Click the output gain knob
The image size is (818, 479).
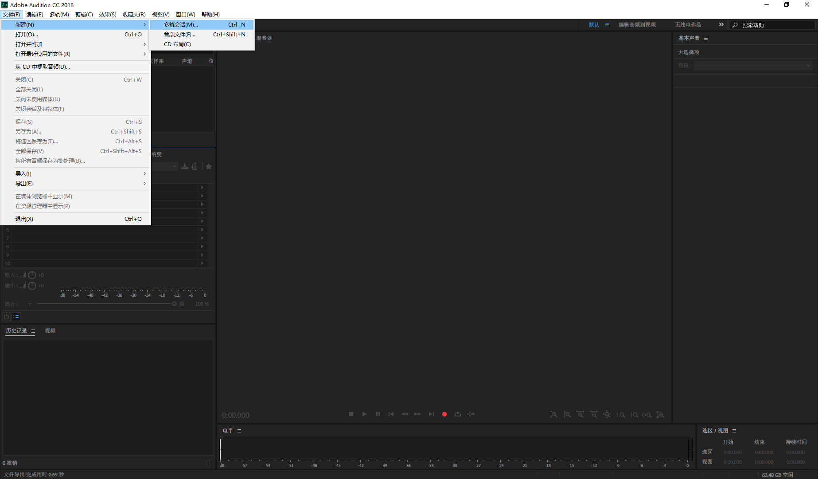[32, 286]
